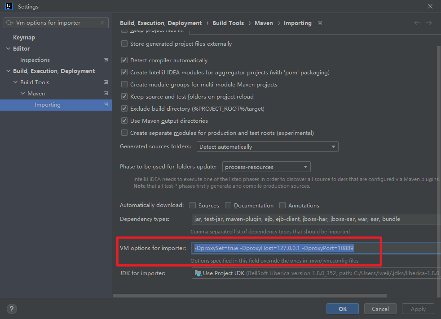Enable Store generated project files externally
Image resolution: width=441 pixels, height=319 pixels.
[124, 43]
